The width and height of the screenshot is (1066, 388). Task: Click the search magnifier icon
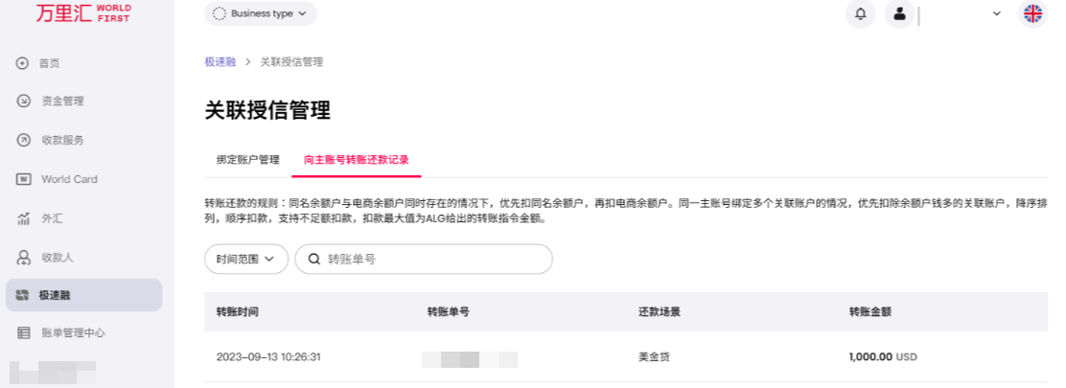(x=313, y=259)
